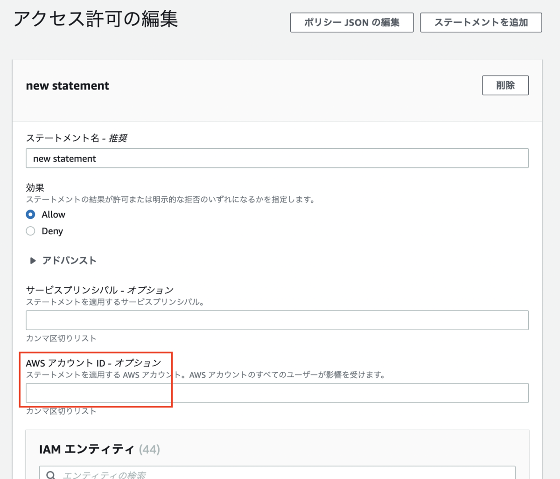
Task: Click the サービスプリンシパル - オプション label
Action: (100, 290)
